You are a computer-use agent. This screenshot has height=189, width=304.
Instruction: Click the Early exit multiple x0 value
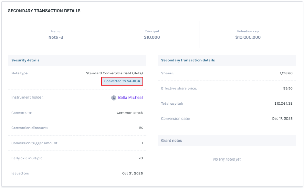(140, 158)
